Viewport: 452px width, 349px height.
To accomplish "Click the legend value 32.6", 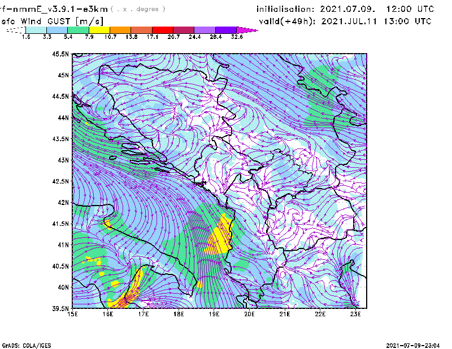I will (x=237, y=37).
